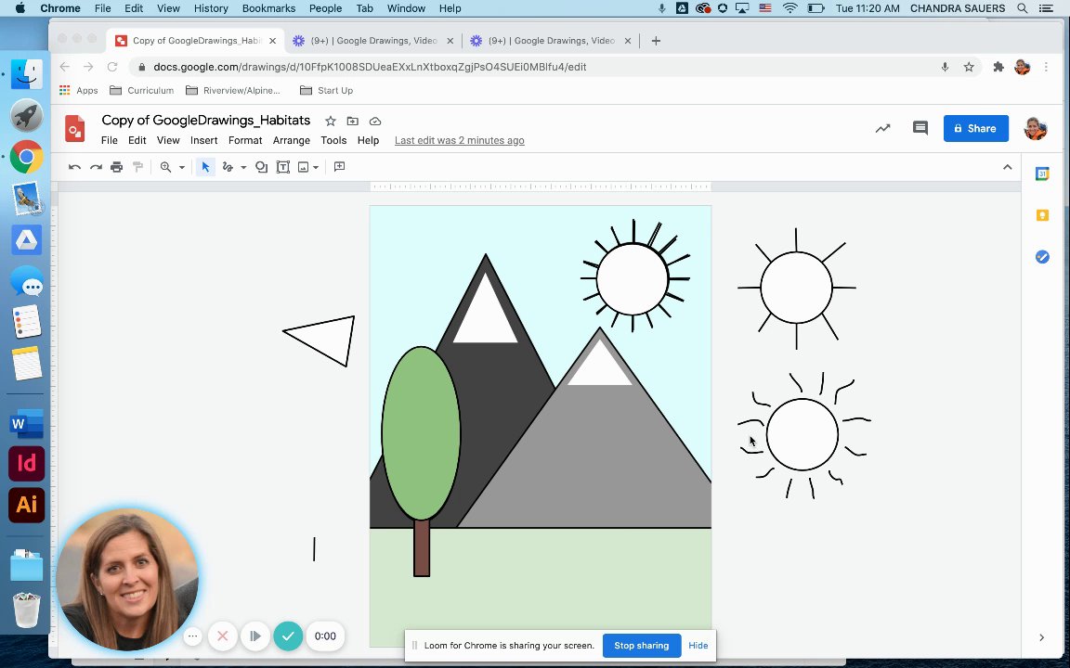The image size is (1070, 668).
Task: Open the Google account avatar in Drawings
Action: tap(1036, 128)
